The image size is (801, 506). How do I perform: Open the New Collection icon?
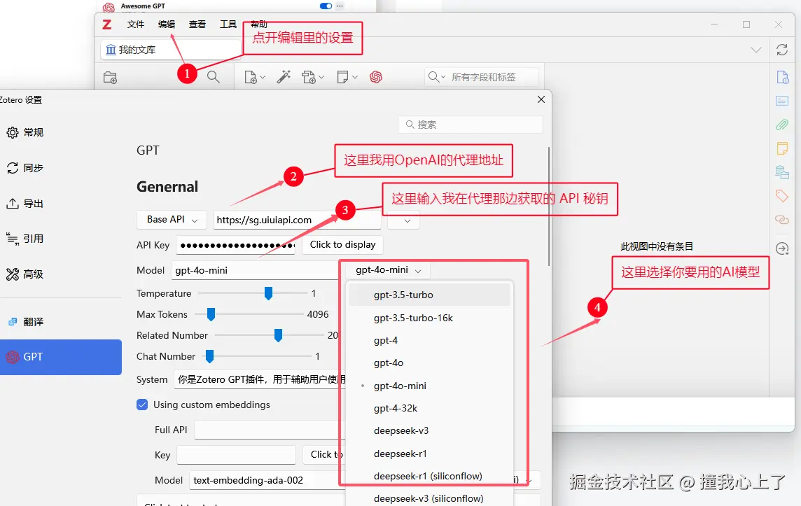(x=110, y=77)
